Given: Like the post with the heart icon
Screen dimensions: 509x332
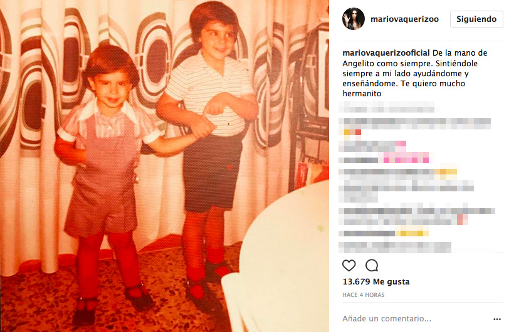Looking at the screenshot, I should [349, 266].
